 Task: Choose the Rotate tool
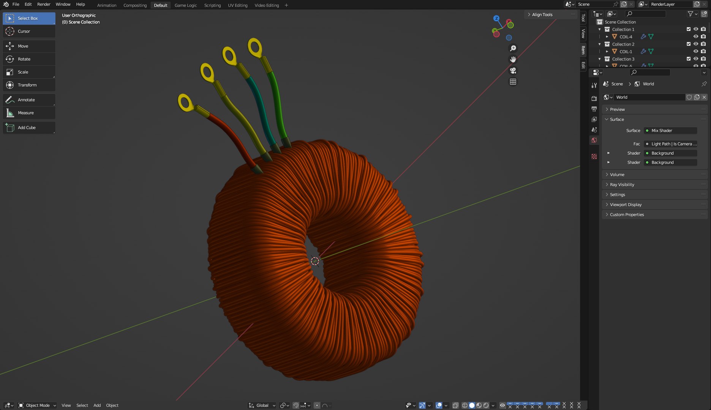pyautogui.click(x=29, y=59)
